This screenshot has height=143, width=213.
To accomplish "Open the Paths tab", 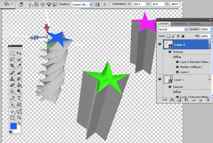I will [x=195, y=24].
